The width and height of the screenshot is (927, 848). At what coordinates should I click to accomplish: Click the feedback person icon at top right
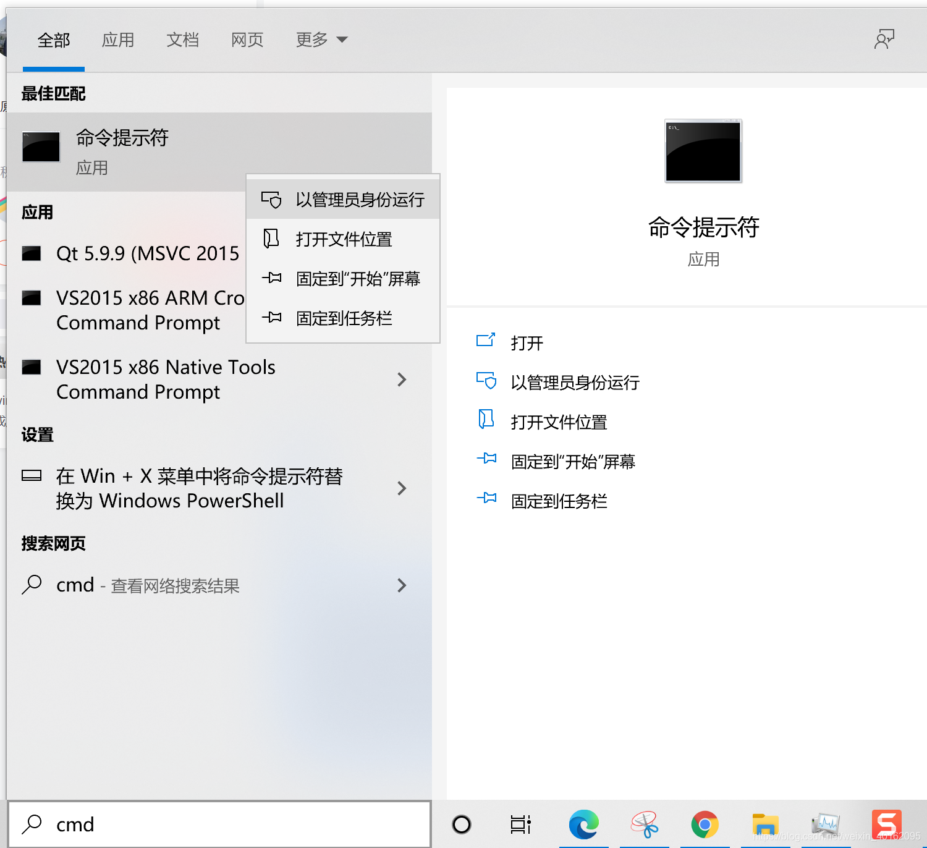pos(884,40)
